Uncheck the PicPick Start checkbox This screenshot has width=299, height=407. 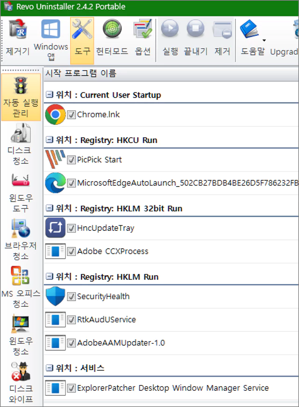click(x=71, y=160)
